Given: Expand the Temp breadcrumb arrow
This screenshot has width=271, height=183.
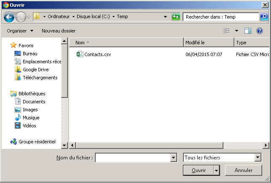Looking at the screenshot, I should (x=113, y=17).
